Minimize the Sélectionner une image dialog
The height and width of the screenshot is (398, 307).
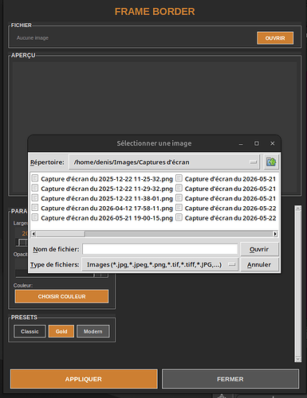pos(241,143)
